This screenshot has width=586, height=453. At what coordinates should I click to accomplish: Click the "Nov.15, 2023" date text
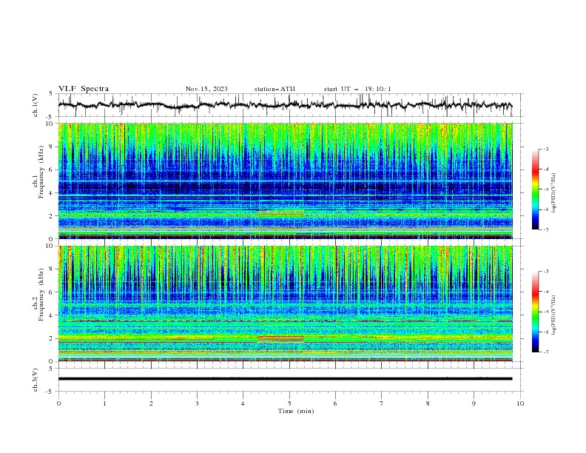click(x=206, y=89)
